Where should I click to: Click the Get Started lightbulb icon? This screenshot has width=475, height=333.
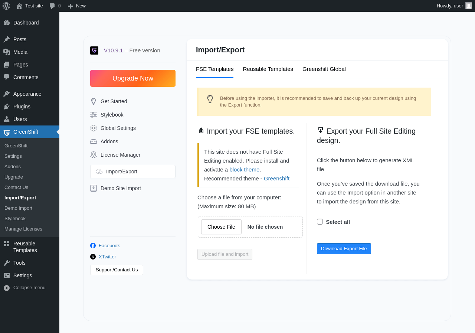point(94,101)
